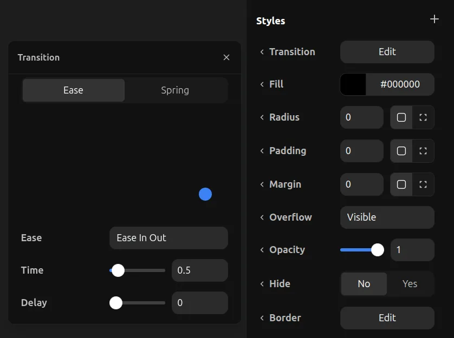Image resolution: width=454 pixels, height=338 pixels.
Task: Close the Transition panel
Action: [226, 57]
